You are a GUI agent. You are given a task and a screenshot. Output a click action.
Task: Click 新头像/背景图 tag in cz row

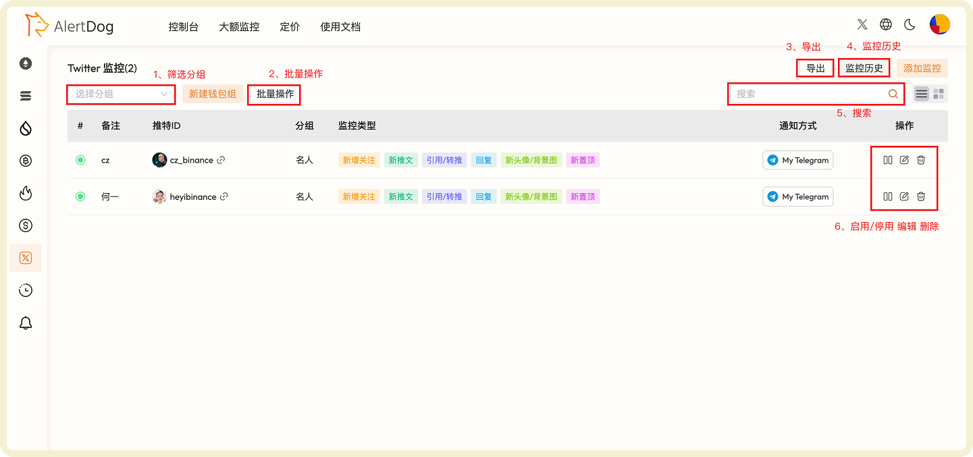coord(531,160)
